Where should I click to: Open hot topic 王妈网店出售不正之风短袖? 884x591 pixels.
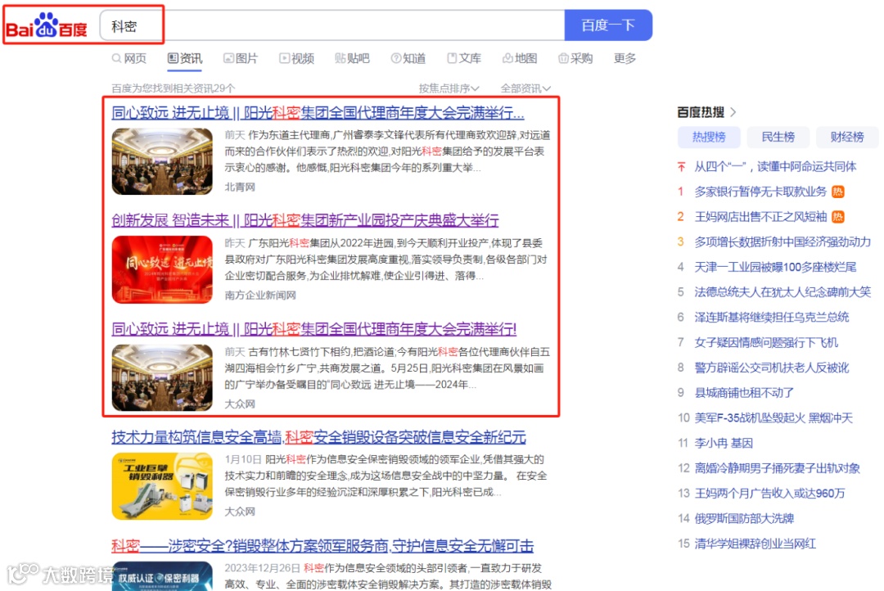pos(760,217)
